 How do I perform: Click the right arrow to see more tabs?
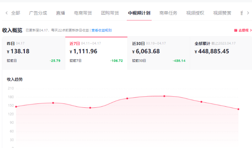(x=248, y=13)
